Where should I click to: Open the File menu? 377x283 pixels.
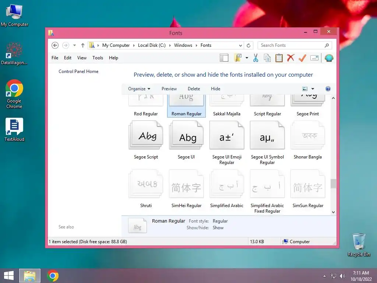click(x=55, y=58)
